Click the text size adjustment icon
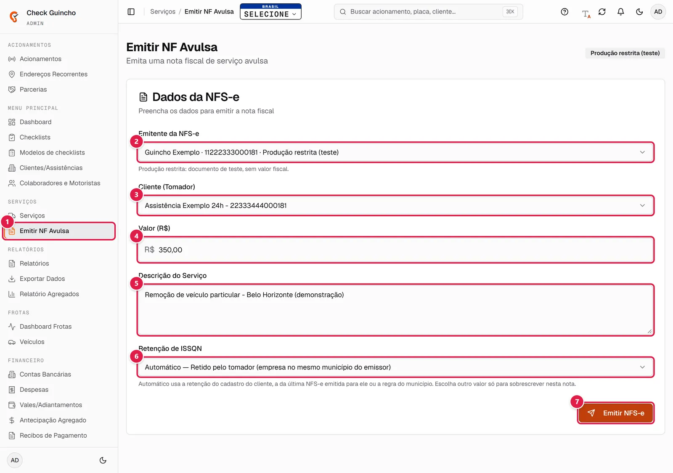This screenshot has width=673, height=473. pos(586,13)
